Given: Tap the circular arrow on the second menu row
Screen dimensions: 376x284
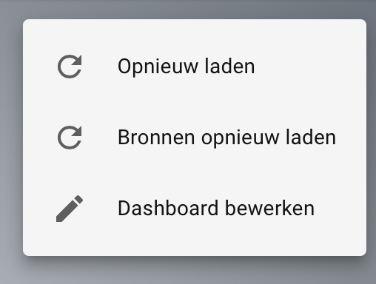Looking at the screenshot, I should tap(70, 138).
